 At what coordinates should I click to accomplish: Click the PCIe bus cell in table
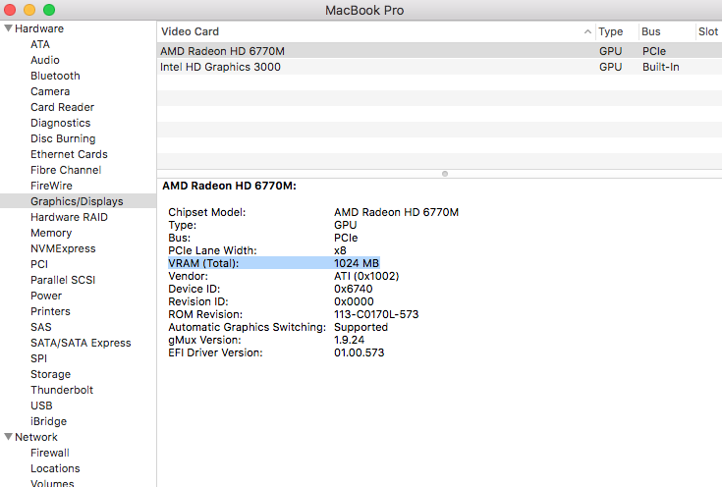[x=654, y=51]
